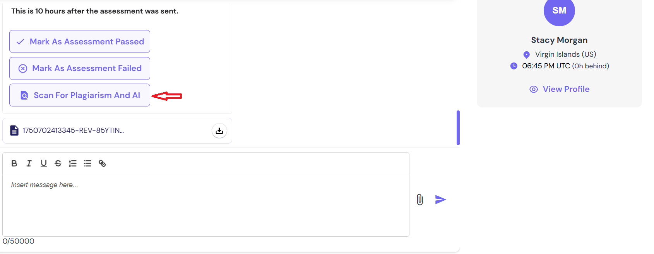
Task: Download the 1750702413345-REV file
Action: (219, 131)
